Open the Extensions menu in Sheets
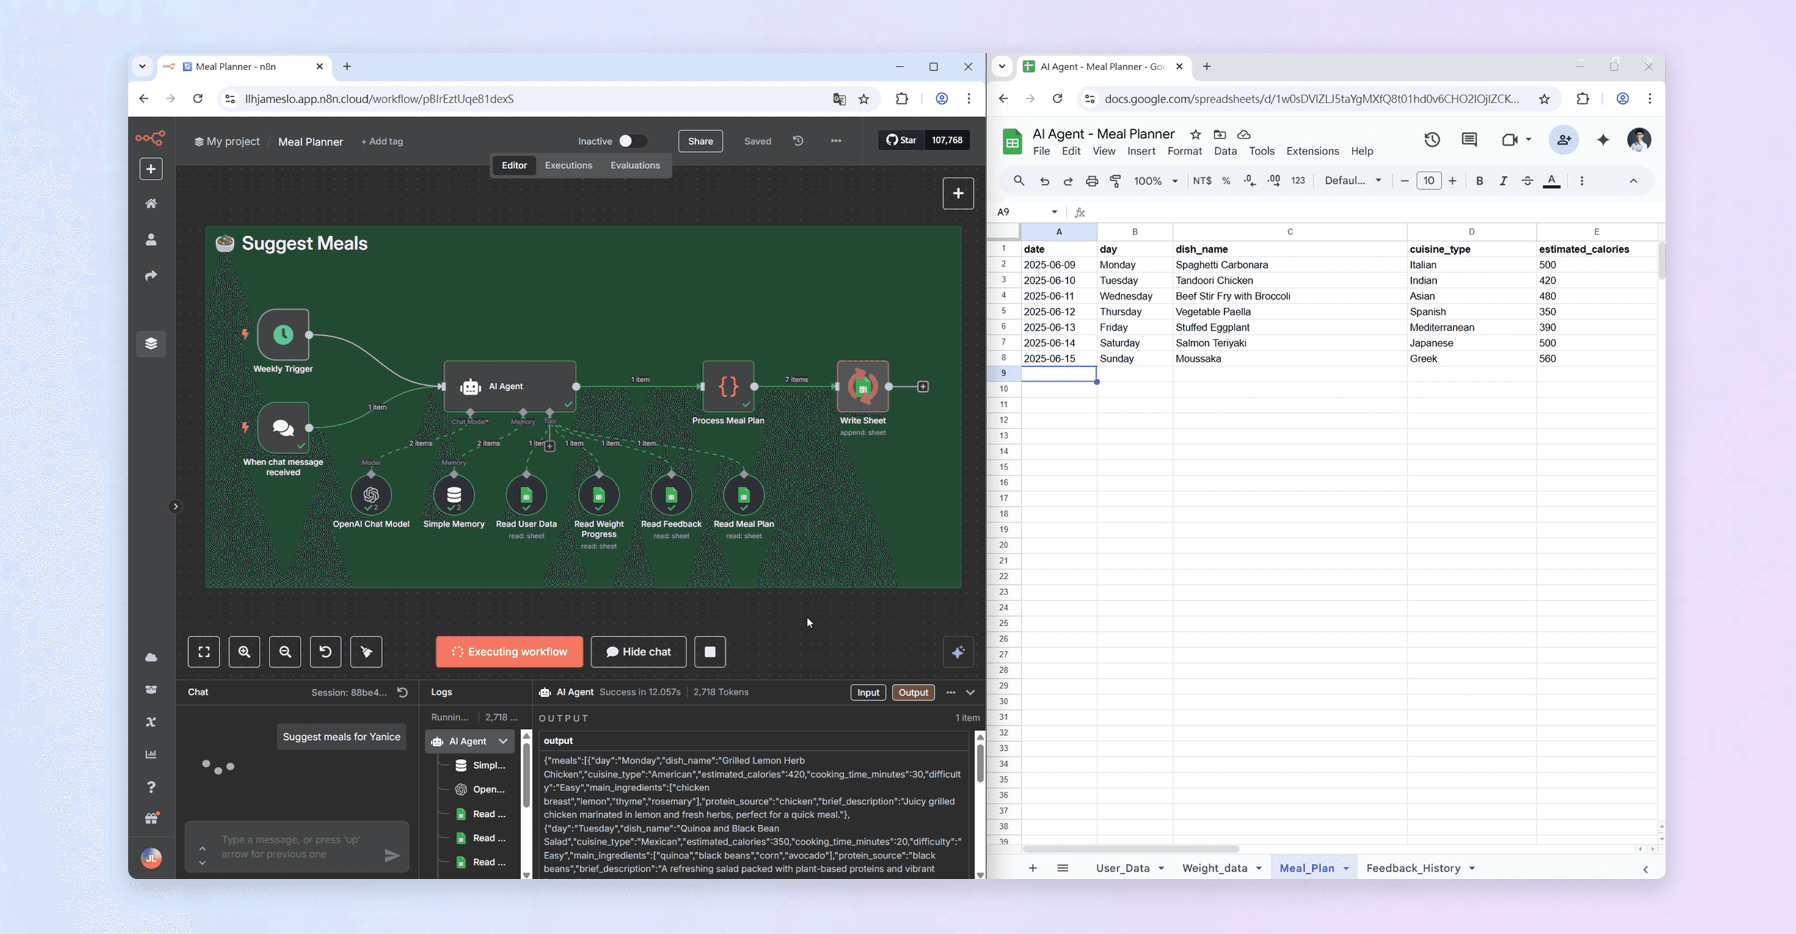 (x=1312, y=151)
